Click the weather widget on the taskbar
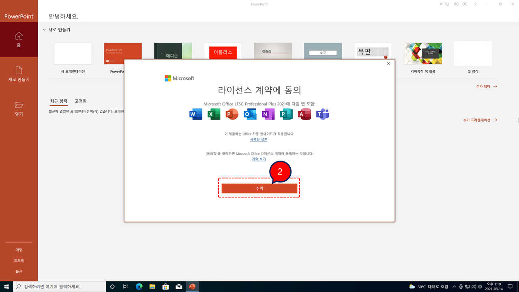 (x=429, y=287)
